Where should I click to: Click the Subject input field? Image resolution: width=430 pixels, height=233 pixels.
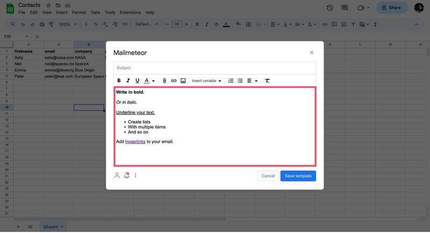tap(214, 68)
